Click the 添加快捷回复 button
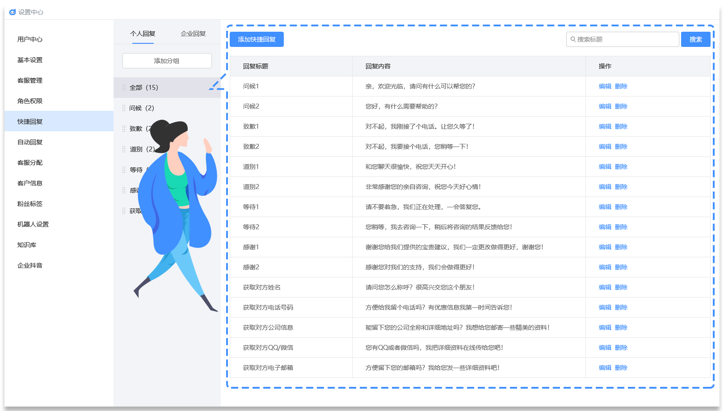 tap(257, 39)
